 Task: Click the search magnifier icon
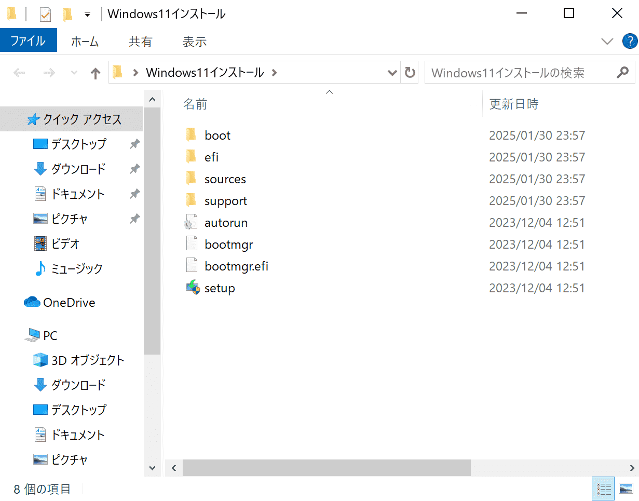[622, 73]
